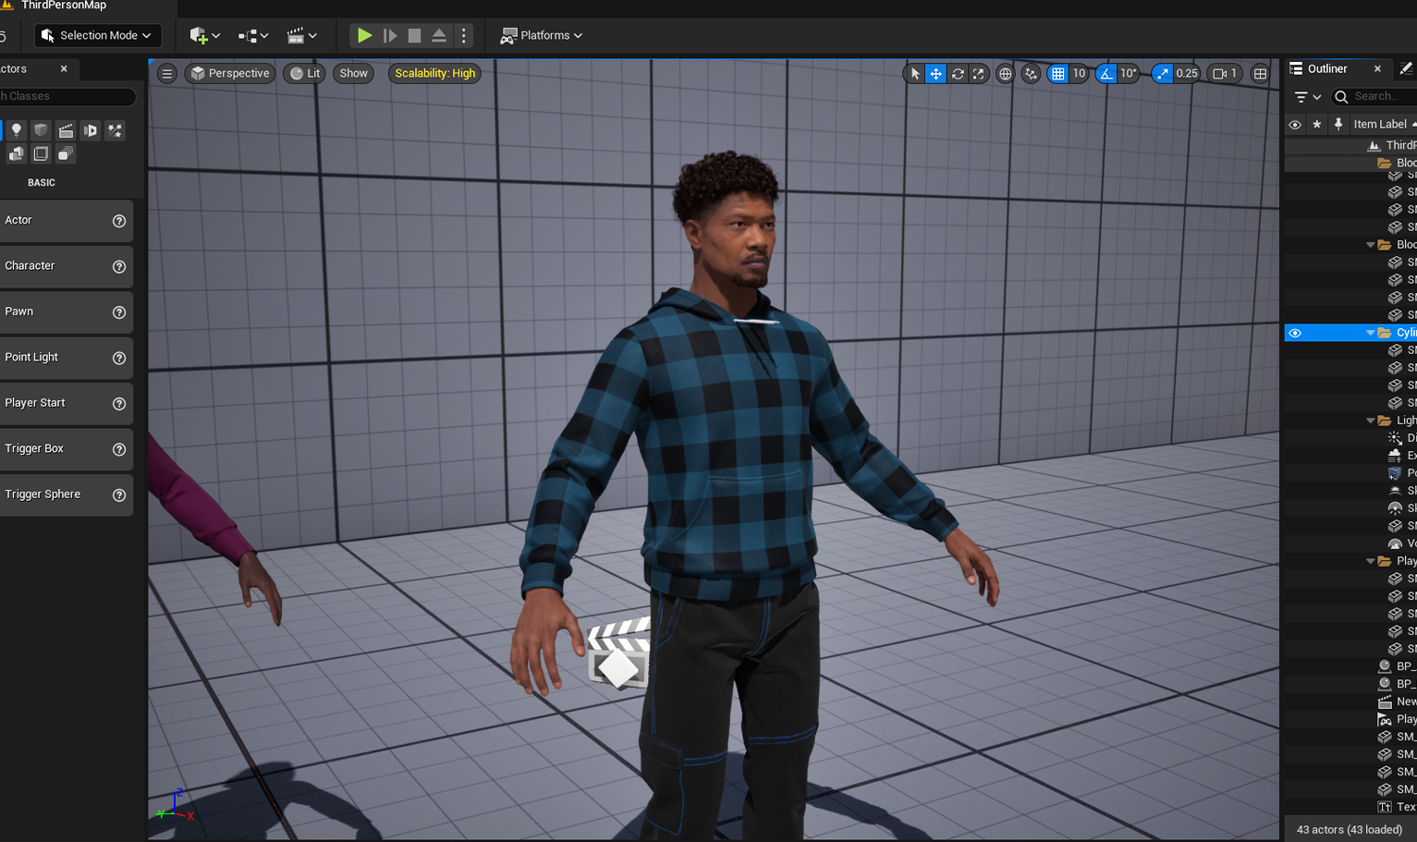Cycle the world coordinate system globe icon
This screenshot has width=1417, height=842.
[x=1005, y=73]
